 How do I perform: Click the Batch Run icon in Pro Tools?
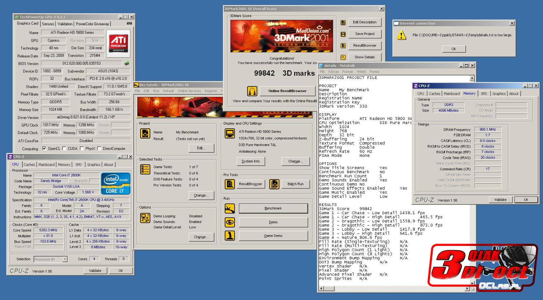coord(274,184)
